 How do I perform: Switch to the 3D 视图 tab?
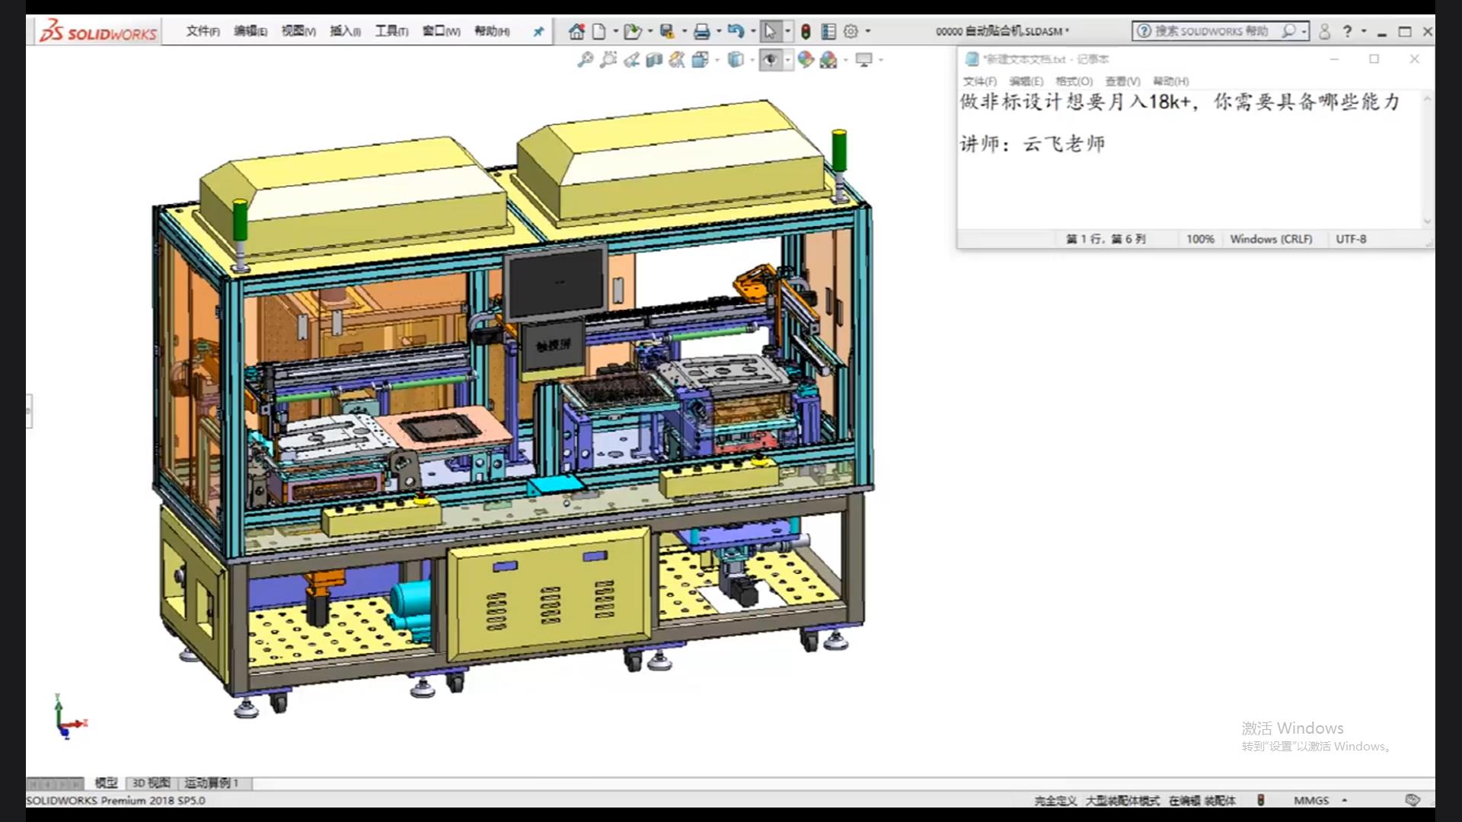[152, 782]
